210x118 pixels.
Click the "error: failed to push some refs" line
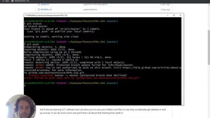(x=82, y=78)
